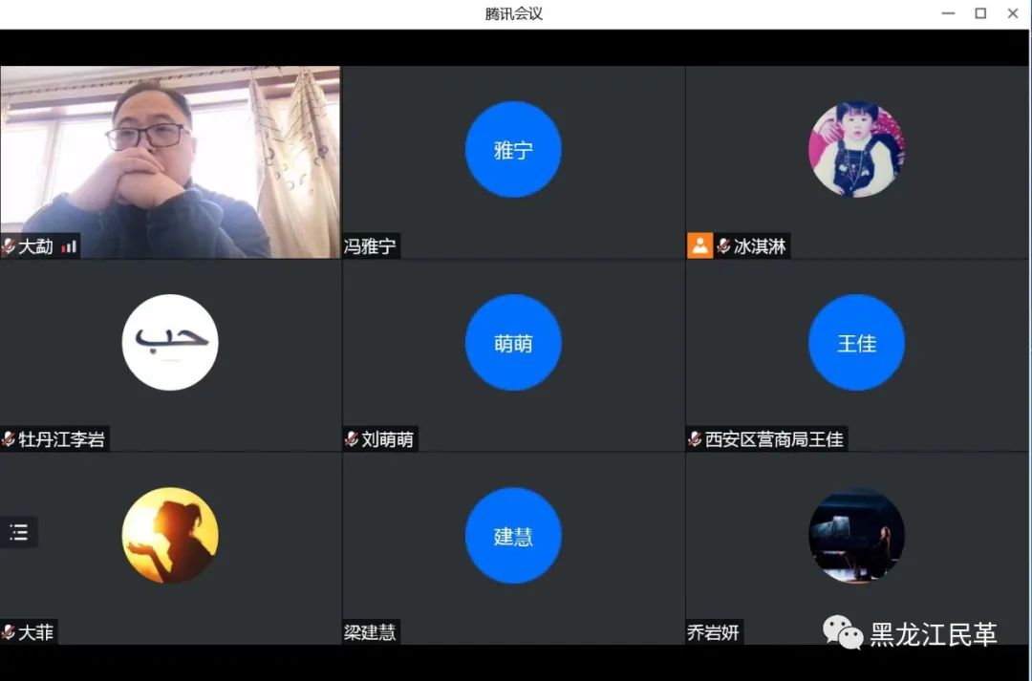Click the name label 西安区营商局王佳
1032x681 pixels.
[x=774, y=439]
